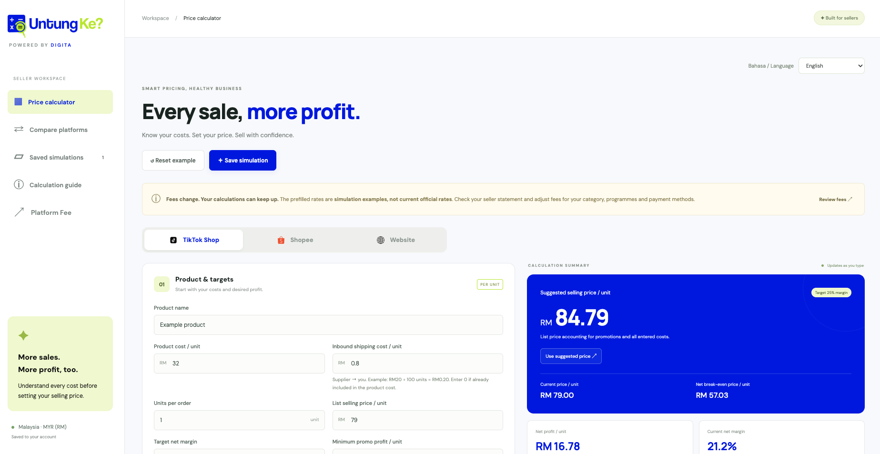880x454 pixels.
Task: Select Price calculator in sidebar
Action: pos(60,102)
